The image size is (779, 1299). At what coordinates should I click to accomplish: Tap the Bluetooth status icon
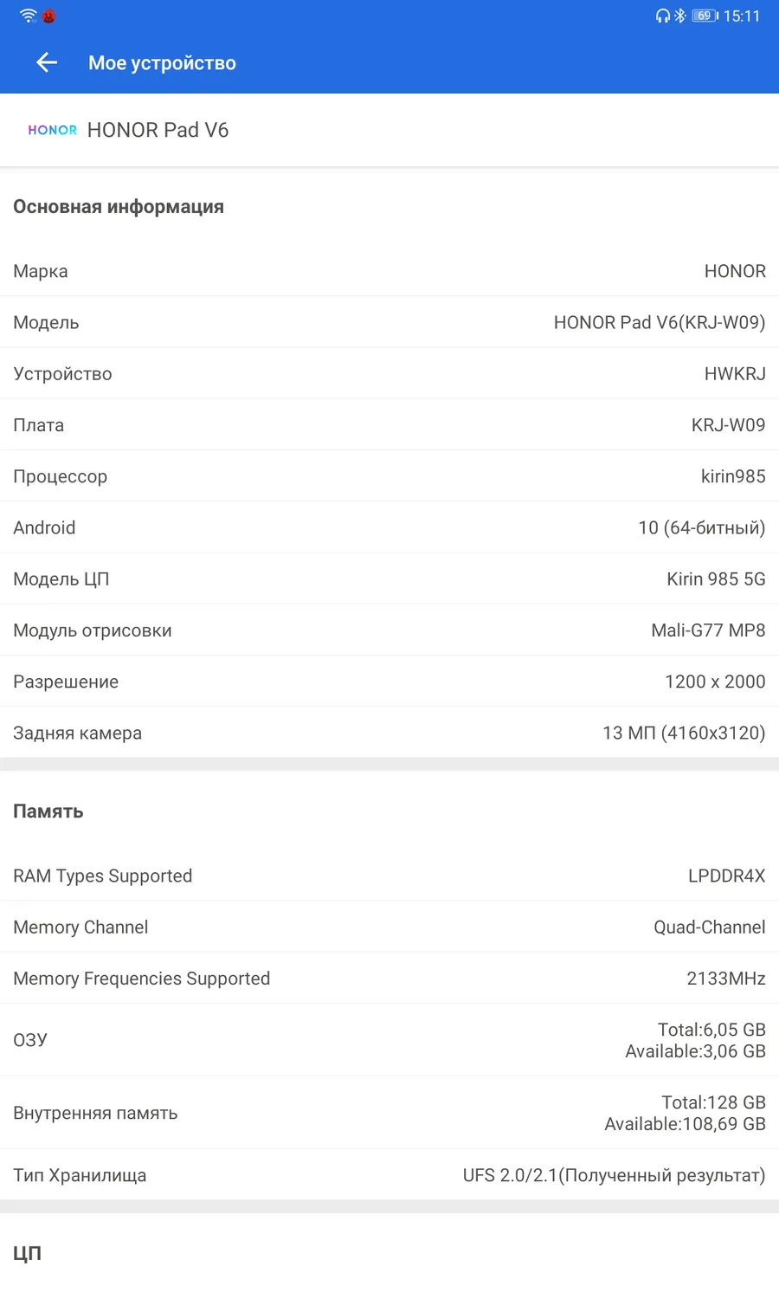pyautogui.click(x=680, y=16)
